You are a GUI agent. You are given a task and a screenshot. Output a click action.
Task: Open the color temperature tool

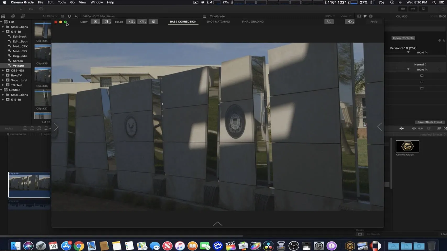(131, 22)
